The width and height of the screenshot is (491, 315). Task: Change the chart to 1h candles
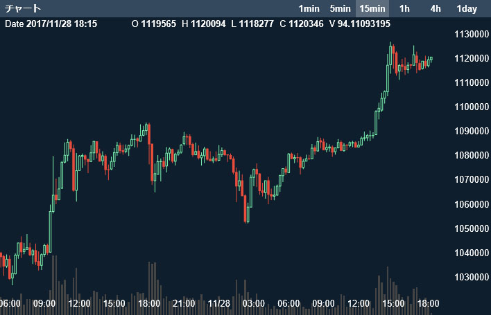click(405, 9)
